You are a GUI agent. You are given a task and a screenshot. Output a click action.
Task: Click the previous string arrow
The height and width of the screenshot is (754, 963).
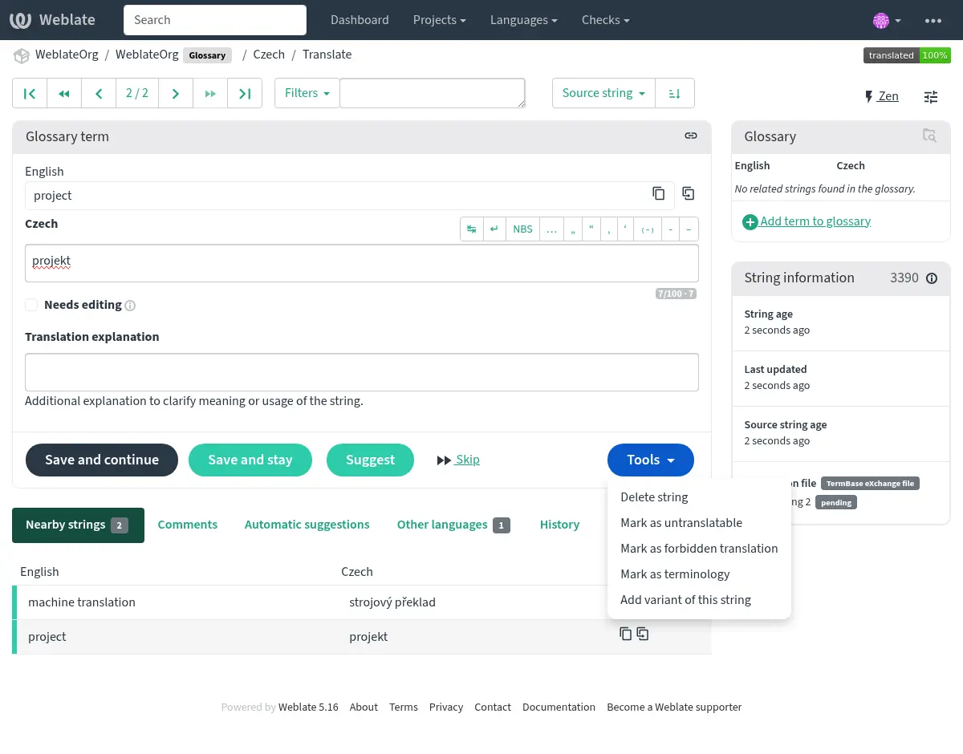coord(99,93)
